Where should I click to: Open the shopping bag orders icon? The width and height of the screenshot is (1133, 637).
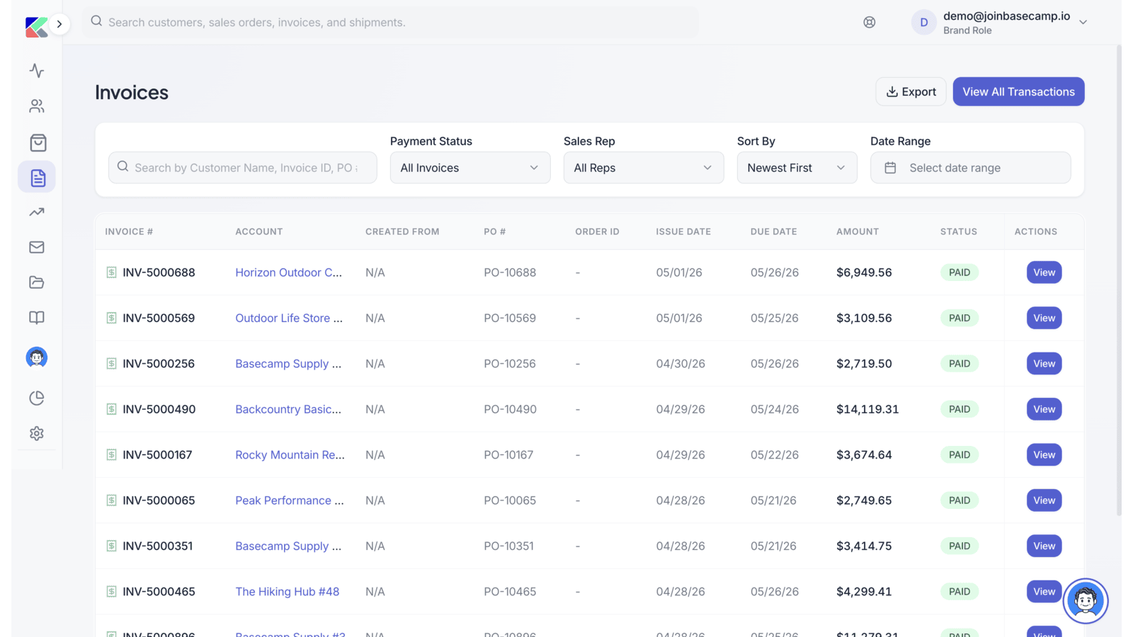38,143
